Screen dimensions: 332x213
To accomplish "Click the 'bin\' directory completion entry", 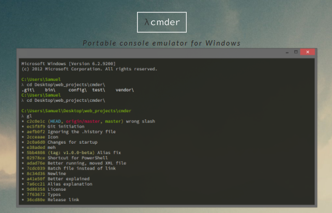I will [x=50, y=90].
